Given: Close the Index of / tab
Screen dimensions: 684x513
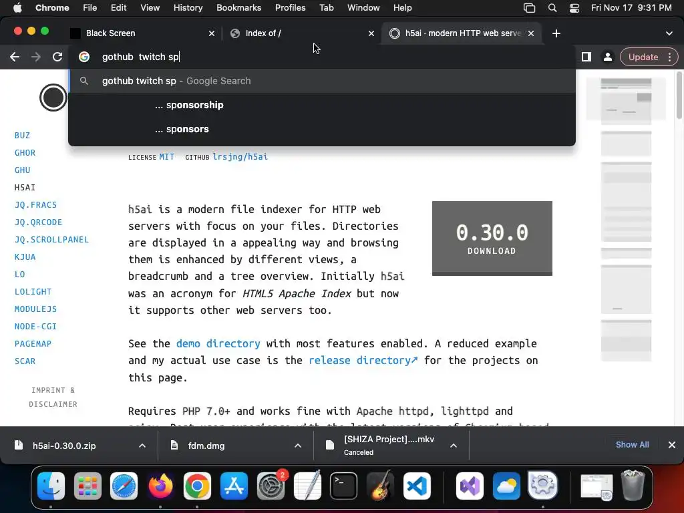Looking at the screenshot, I should [371, 33].
